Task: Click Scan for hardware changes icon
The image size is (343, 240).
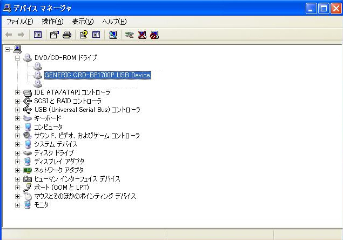Action: [113, 35]
